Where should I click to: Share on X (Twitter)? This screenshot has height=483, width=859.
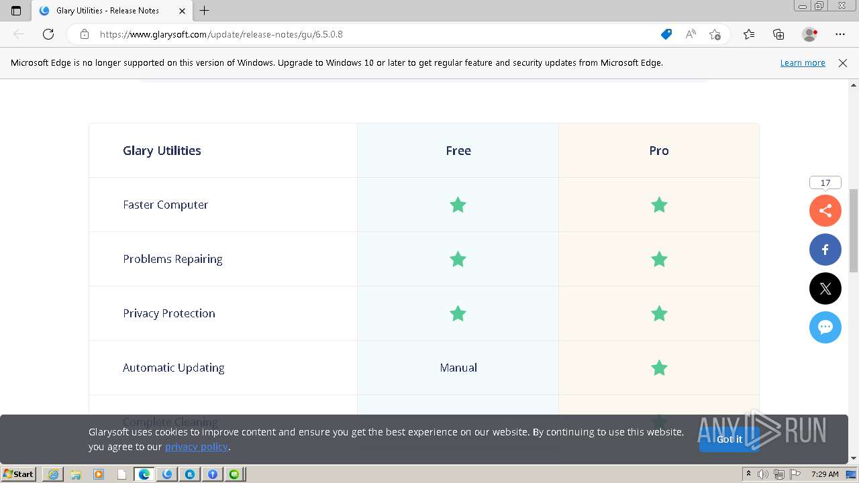click(825, 288)
